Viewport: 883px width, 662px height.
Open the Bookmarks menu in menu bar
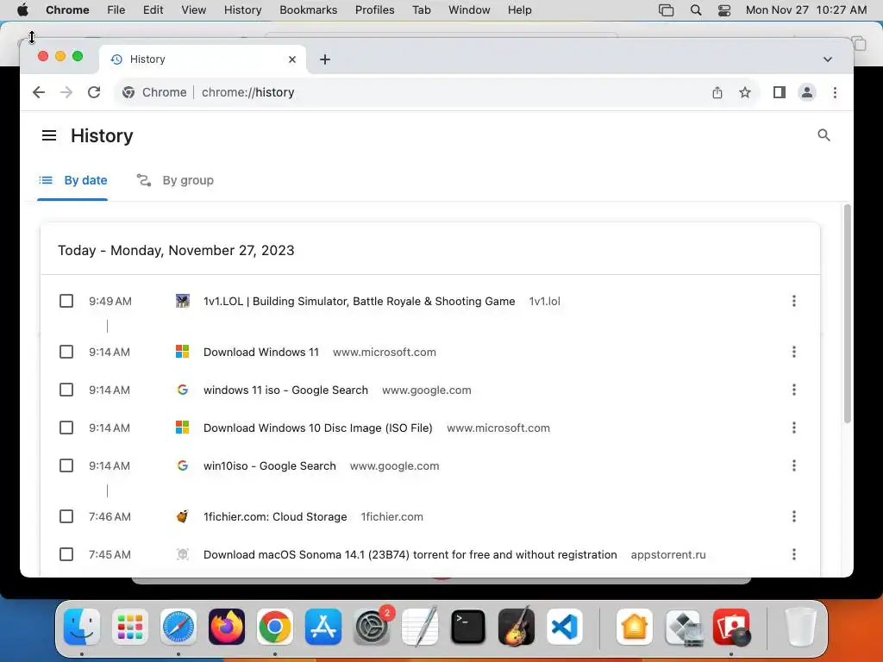pos(308,10)
